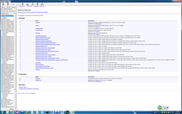Image resolution: width=182 pixels, height=114 pixels.
Task: Click the property icon beside Elements
Action: (x=20, y=79)
